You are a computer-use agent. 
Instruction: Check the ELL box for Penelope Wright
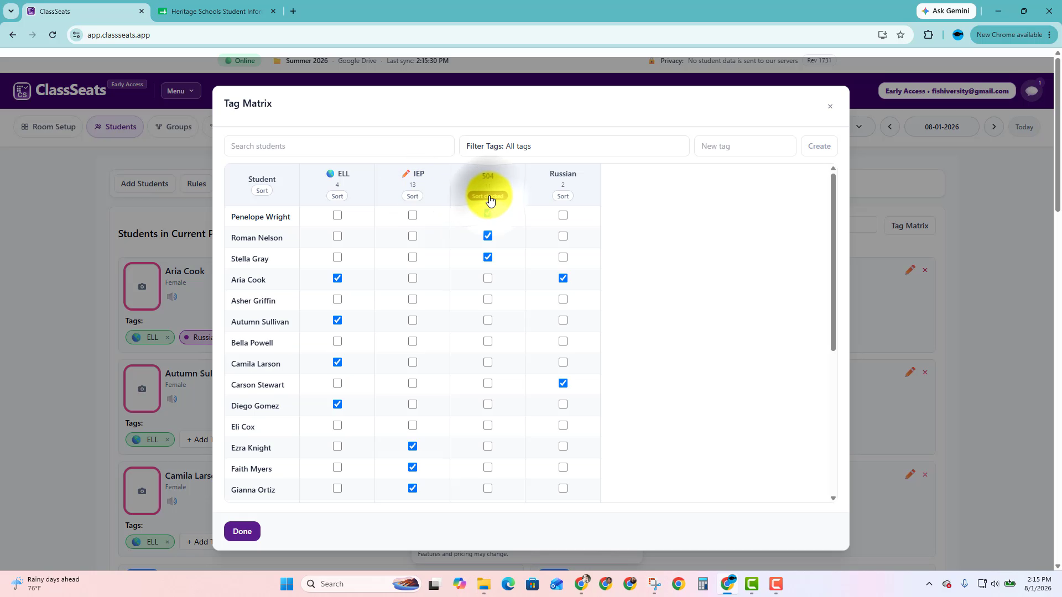[x=337, y=215]
